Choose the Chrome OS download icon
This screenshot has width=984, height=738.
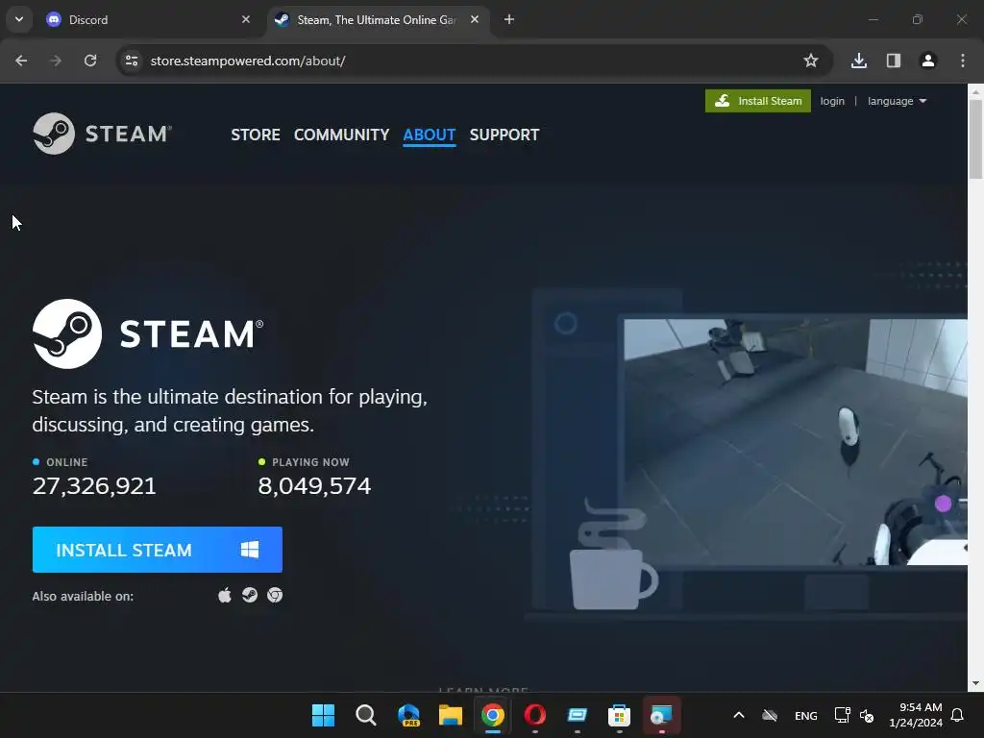pyautogui.click(x=275, y=595)
